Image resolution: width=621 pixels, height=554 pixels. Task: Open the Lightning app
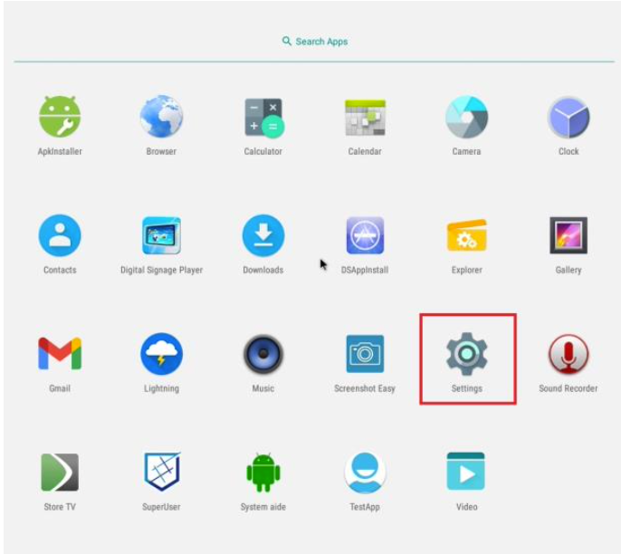coord(161,354)
